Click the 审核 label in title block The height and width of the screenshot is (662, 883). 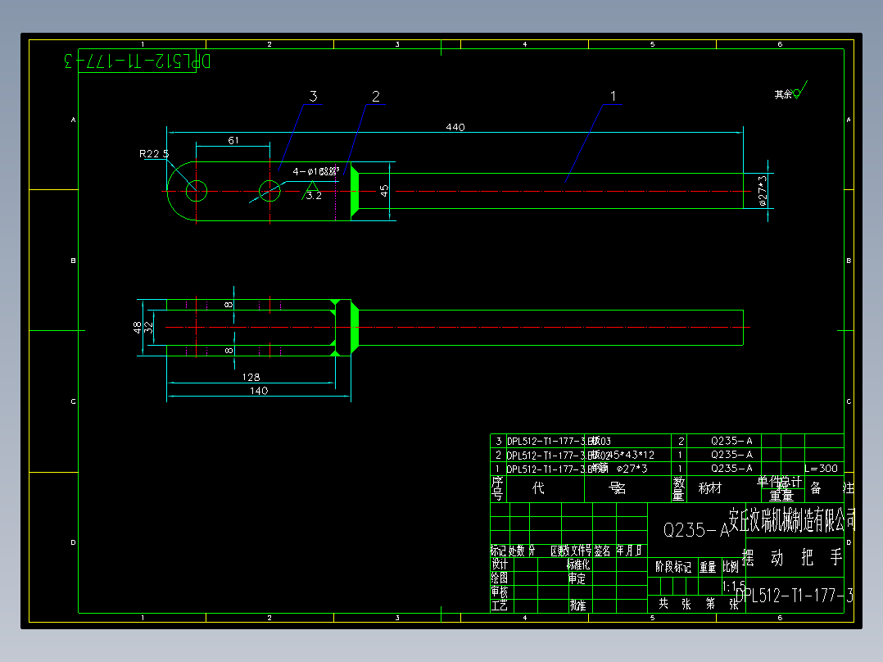(500, 592)
